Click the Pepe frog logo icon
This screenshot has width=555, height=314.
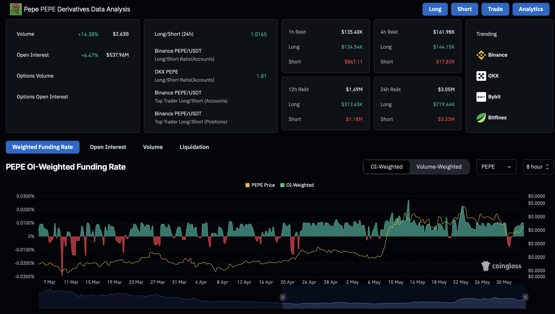click(16, 9)
